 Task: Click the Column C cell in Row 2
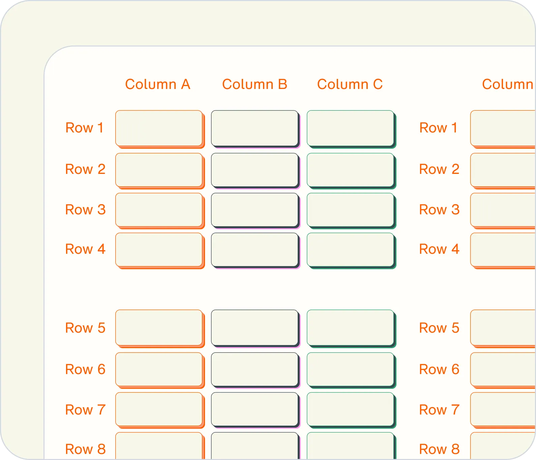pyautogui.click(x=350, y=170)
